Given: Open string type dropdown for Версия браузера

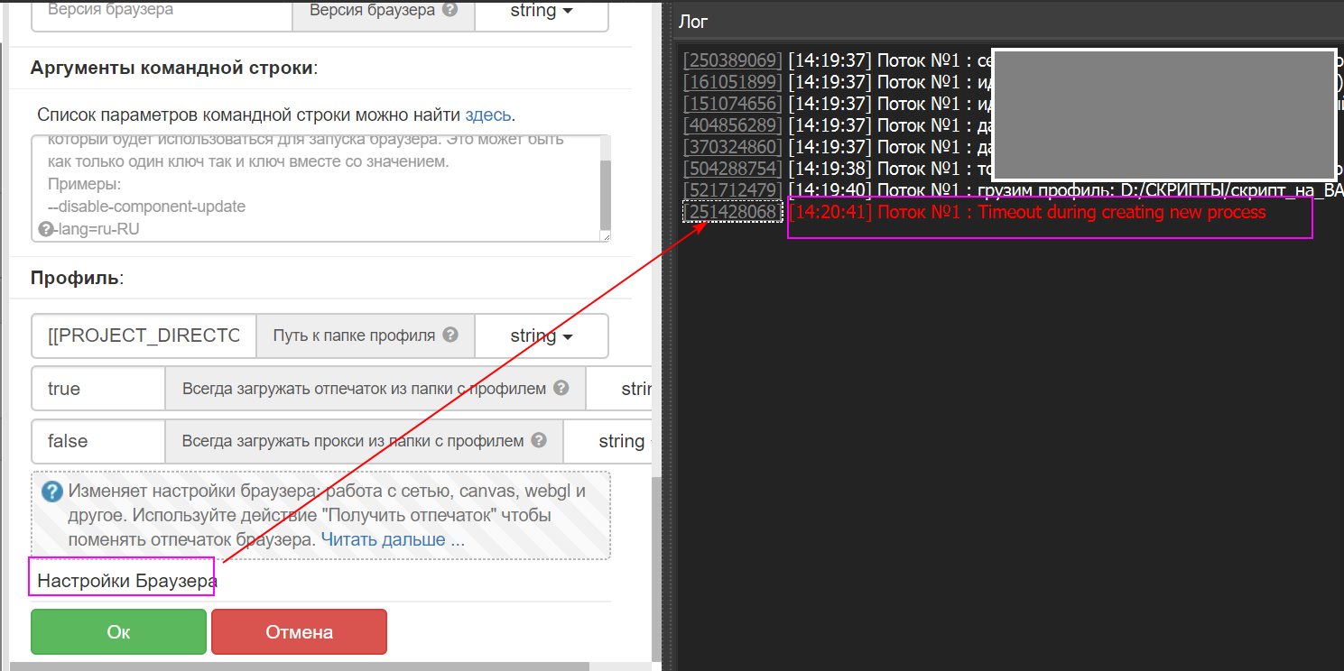Looking at the screenshot, I should (x=541, y=11).
